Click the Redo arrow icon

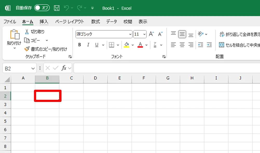pyautogui.click(x=79, y=8)
